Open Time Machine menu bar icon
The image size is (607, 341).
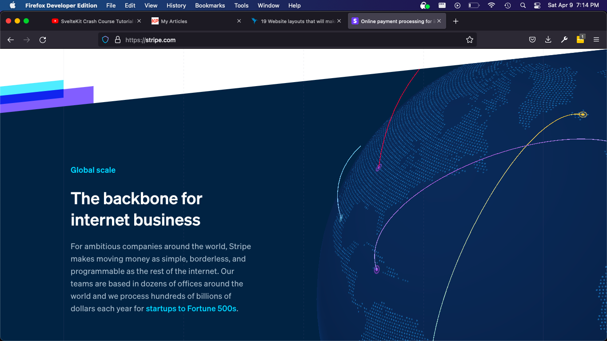(507, 5)
